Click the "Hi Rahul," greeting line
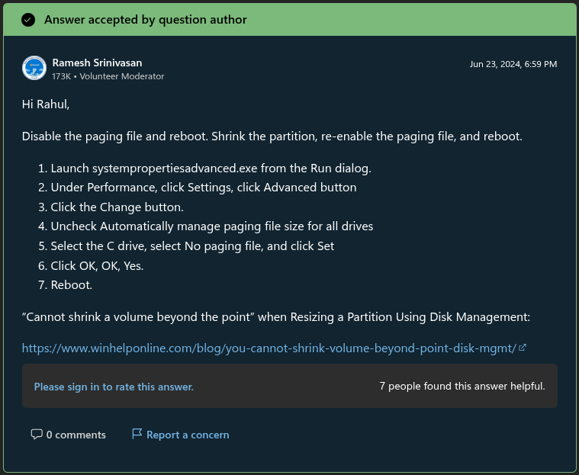The width and height of the screenshot is (579, 475). pos(45,104)
